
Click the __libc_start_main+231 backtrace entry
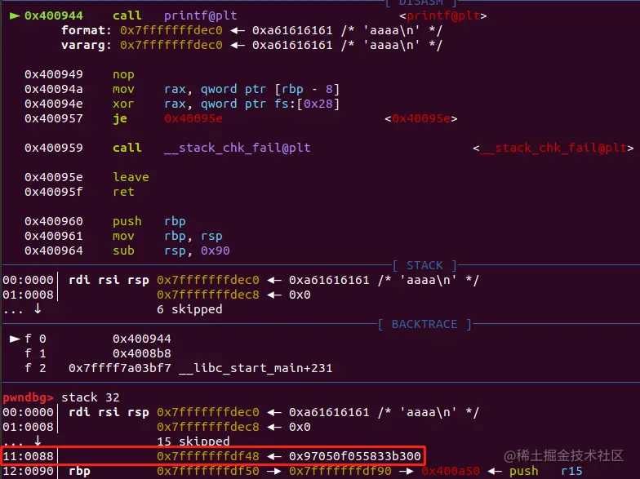pos(256,368)
